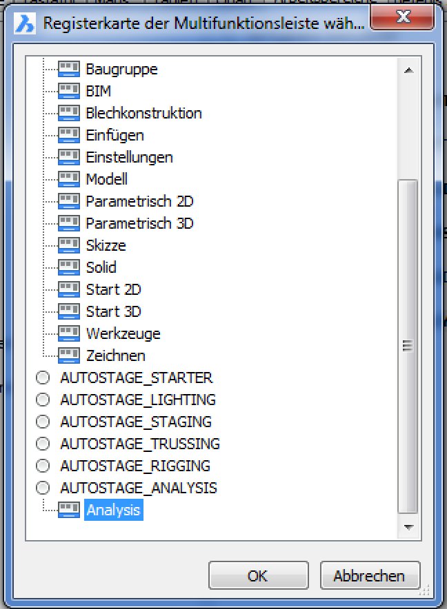Click the Baugruppe ribbon tab icon
This screenshot has height=609, width=447.
[68, 69]
